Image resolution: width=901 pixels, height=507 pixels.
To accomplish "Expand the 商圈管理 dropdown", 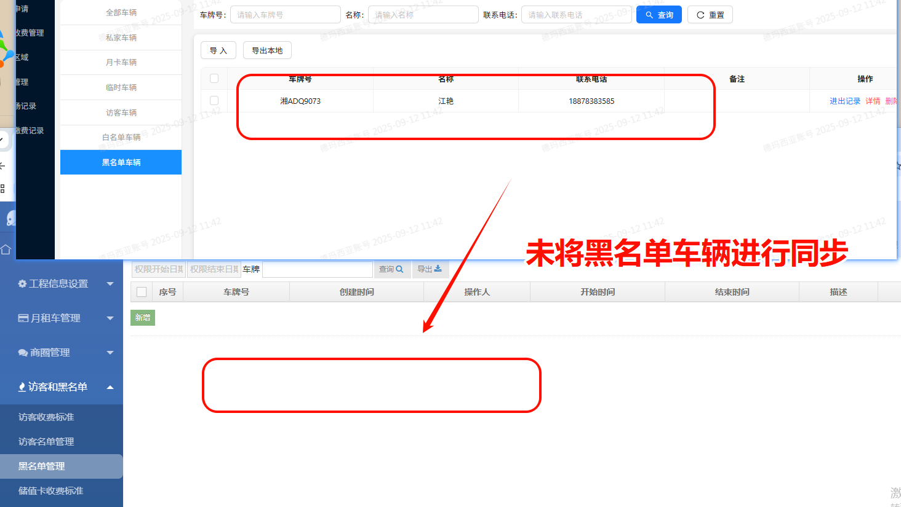I will (x=110, y=352).
